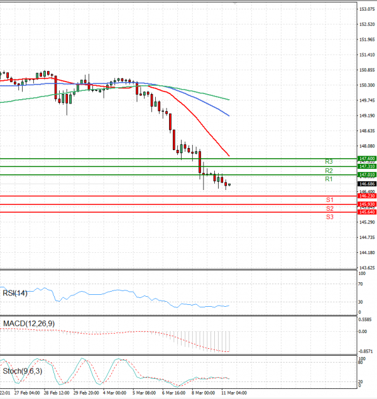Select the S2 support level label
Viewport: 377px width, 399px height.
click(329, 208)
